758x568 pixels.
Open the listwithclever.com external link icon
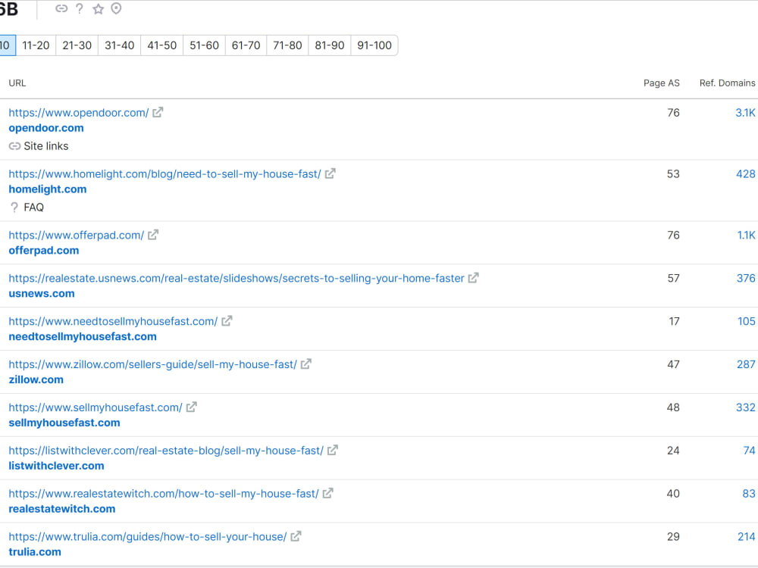333,451
